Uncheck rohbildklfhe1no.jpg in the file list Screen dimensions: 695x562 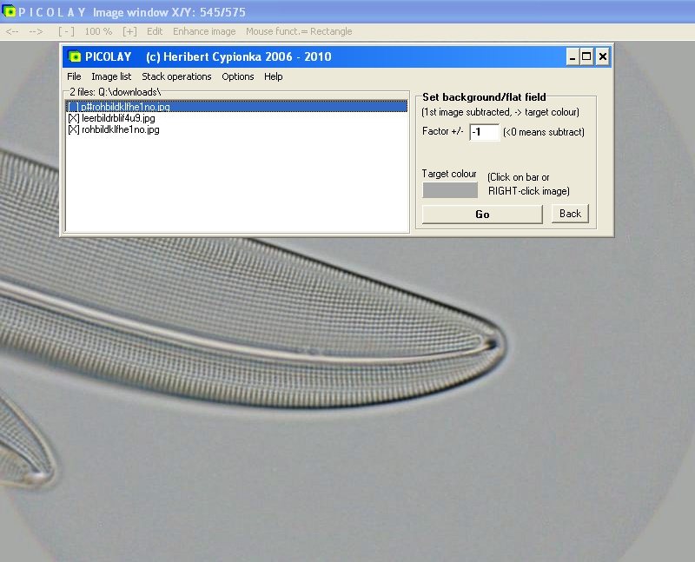73,129
